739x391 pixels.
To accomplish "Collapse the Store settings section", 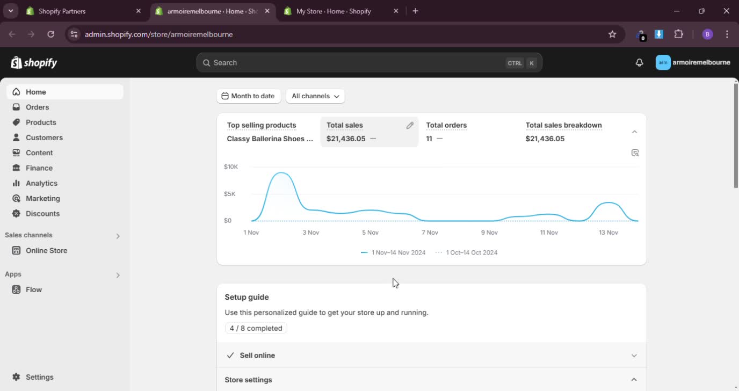I will 634,380.
